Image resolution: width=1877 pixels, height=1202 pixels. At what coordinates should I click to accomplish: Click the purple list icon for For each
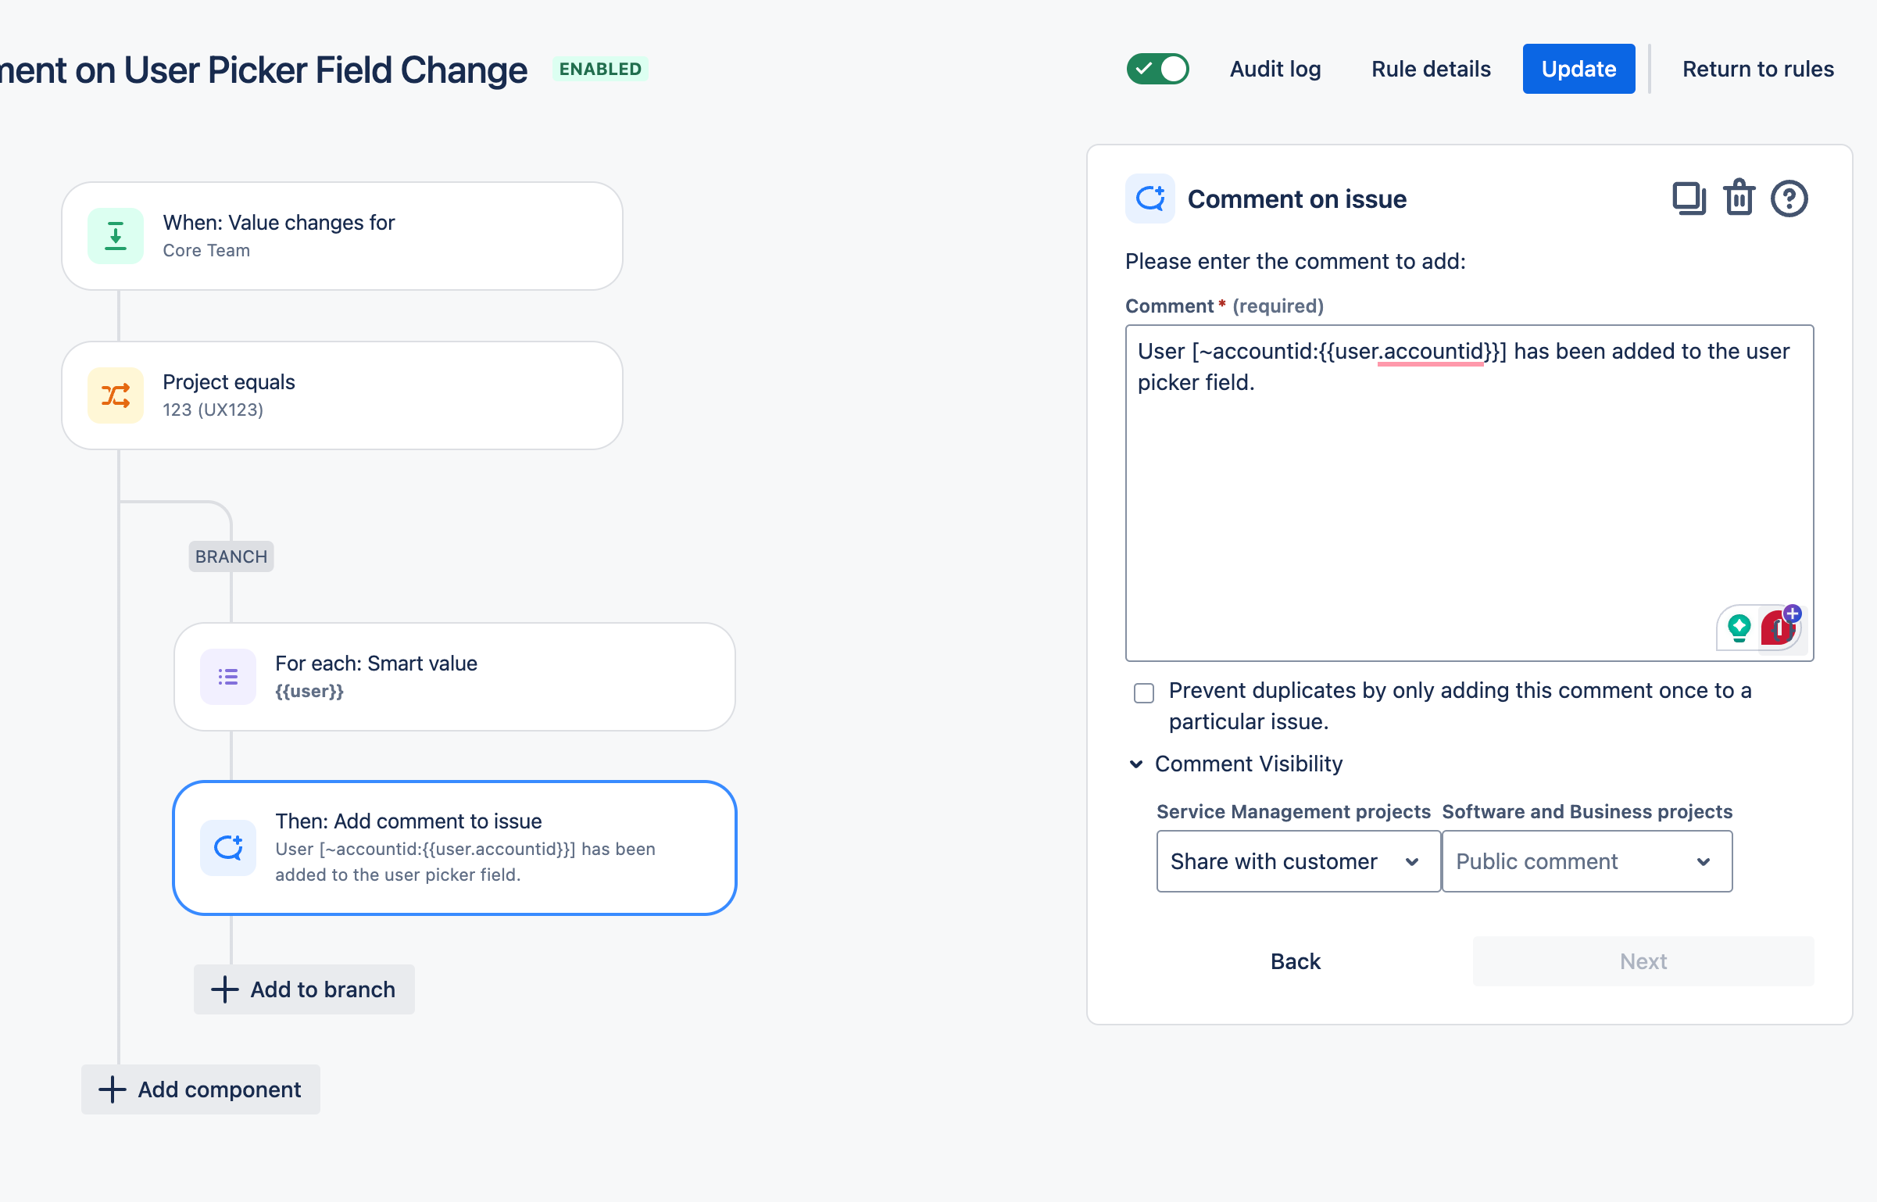coord(228,677)
